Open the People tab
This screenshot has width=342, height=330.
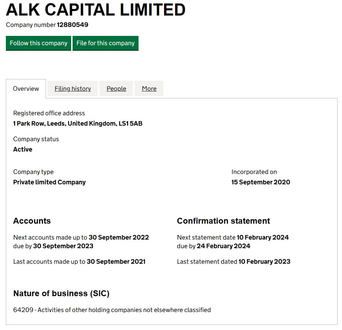point(116,89)
